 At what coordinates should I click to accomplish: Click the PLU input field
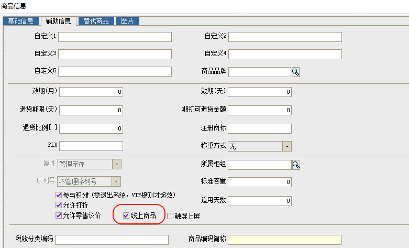[x=91, y=146]
